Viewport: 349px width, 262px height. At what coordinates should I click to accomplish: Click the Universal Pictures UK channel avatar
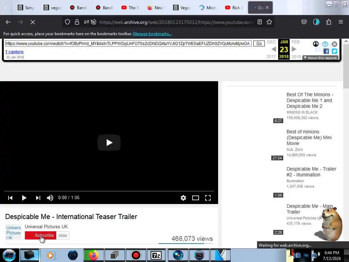tap(13, 232)
